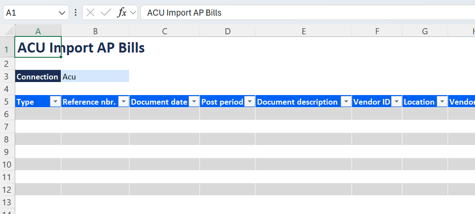Open the Name Box dropdown arrow
This screenshot has height=214, width=475.
pyautogui.click(x=61, y=13)
